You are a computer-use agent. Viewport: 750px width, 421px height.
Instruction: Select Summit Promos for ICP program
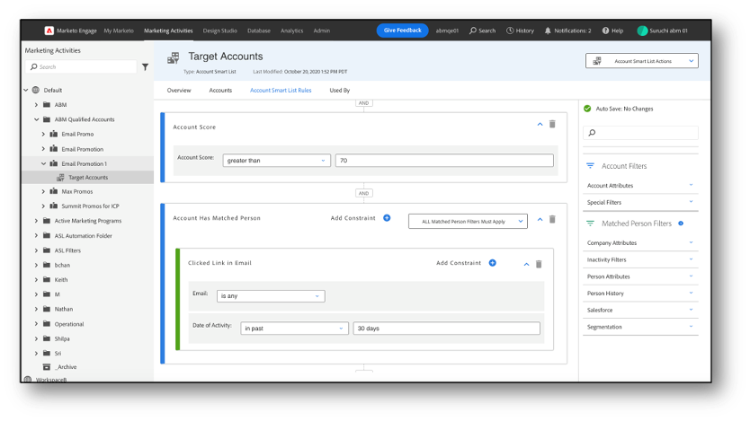[x=90, y=206]
